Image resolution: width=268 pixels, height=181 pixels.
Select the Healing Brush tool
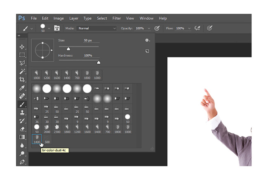[x=22, y=96]
